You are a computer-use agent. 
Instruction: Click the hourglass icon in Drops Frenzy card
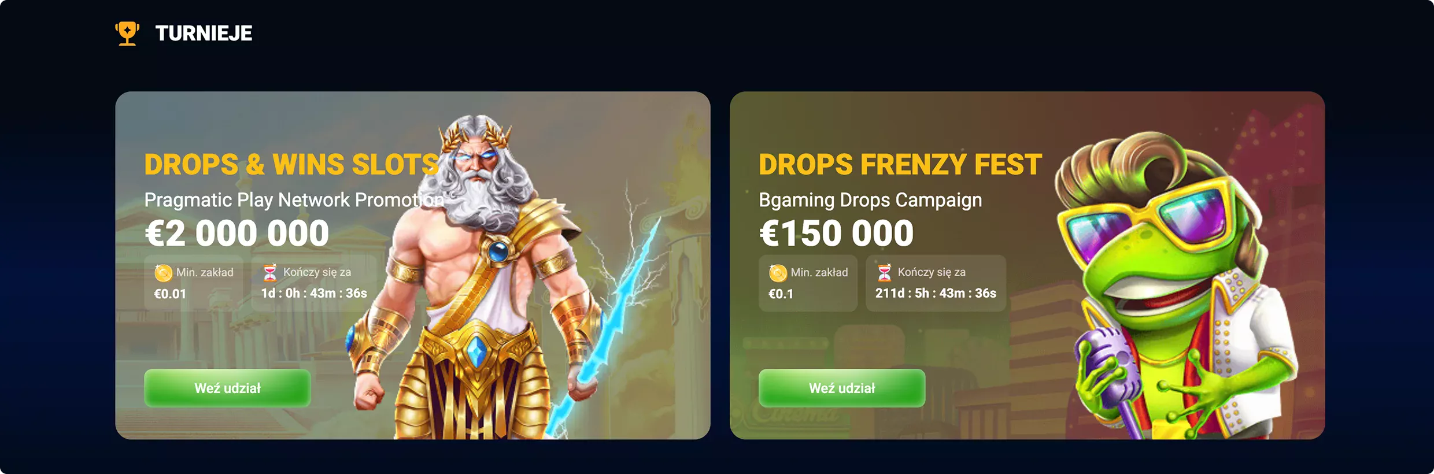coord(885,272)
